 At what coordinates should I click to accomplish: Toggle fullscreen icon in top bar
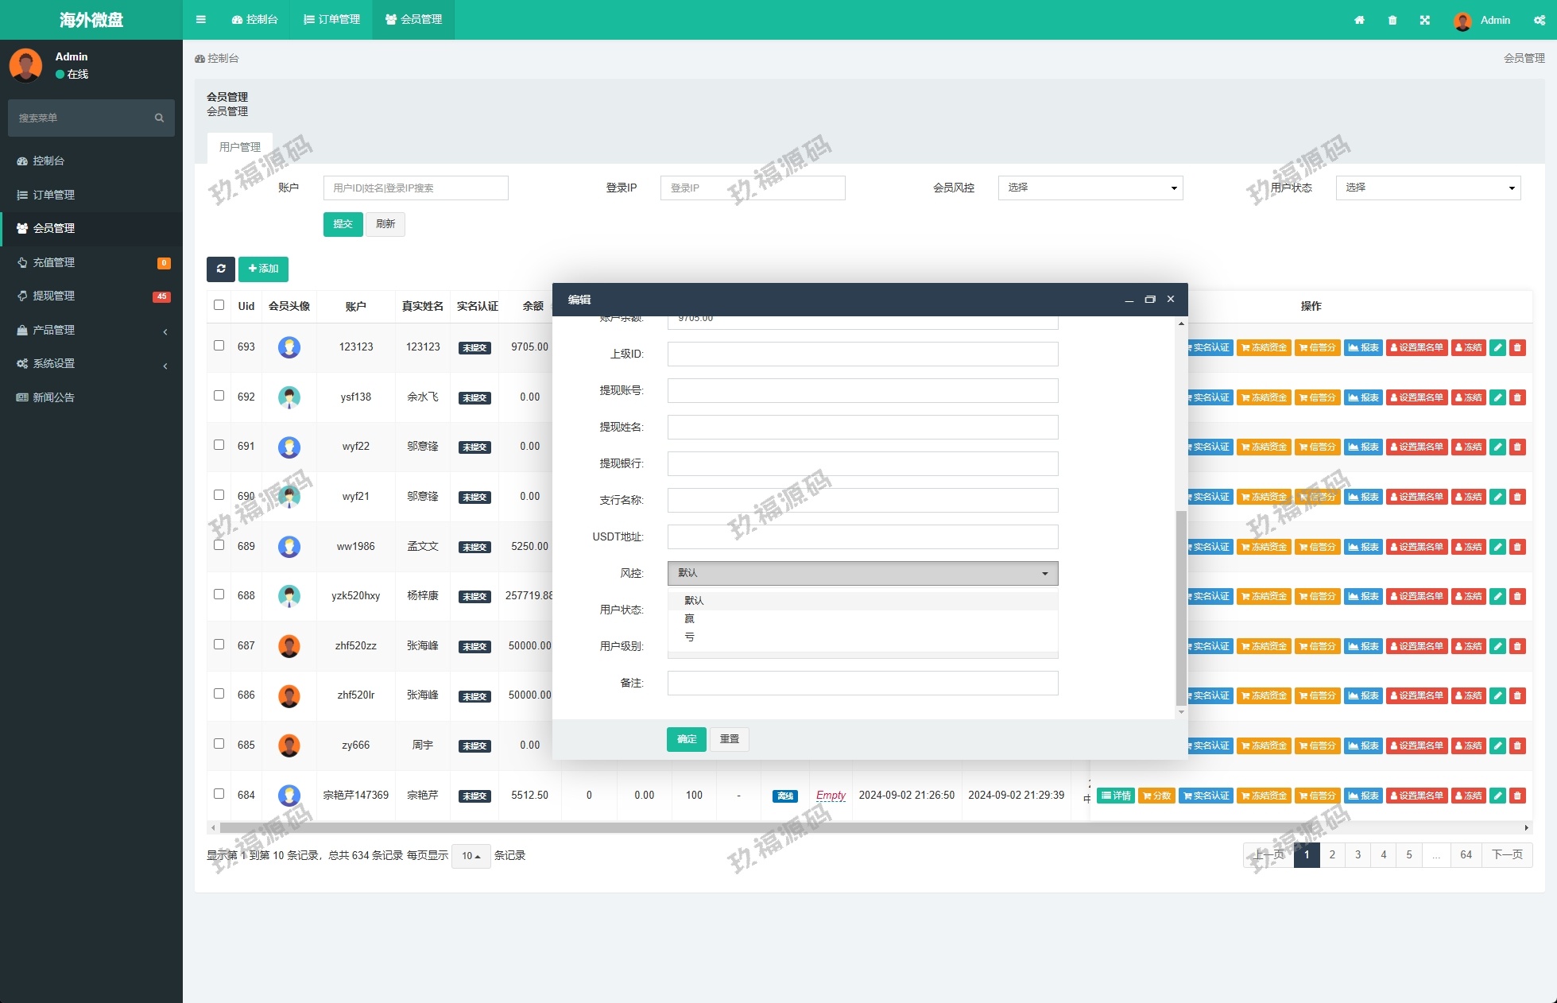point(1425,20)
